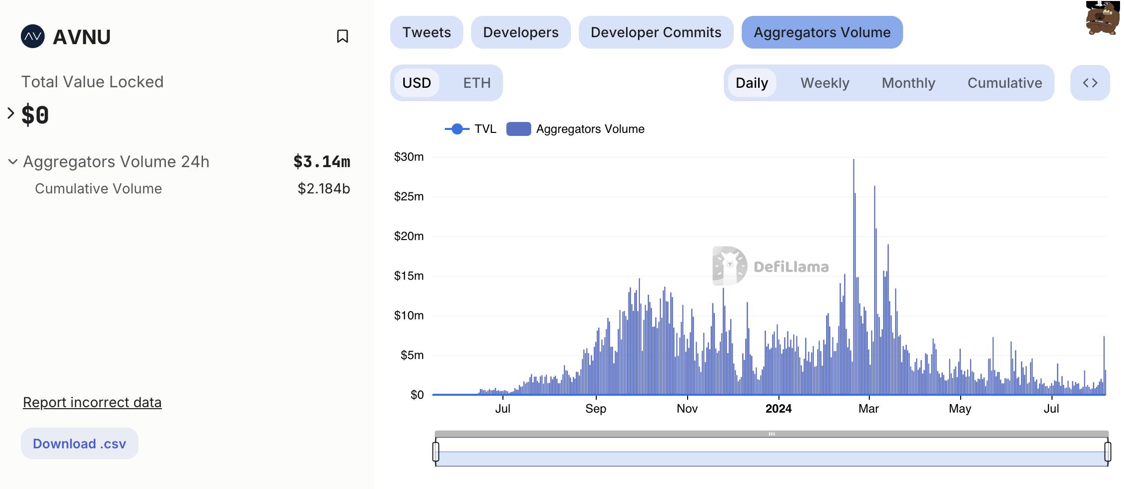Click the gray top bar of range selector

click(772, 434)
